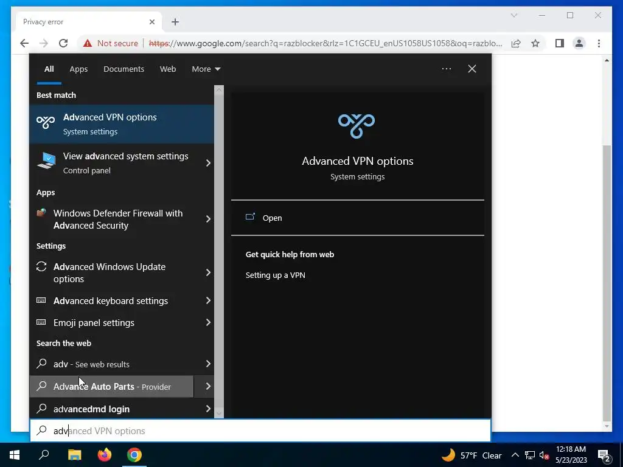623x467 pixels.
Task: Switch to the Web search filter
Action: pyautogui.click(x=168, y=69)
